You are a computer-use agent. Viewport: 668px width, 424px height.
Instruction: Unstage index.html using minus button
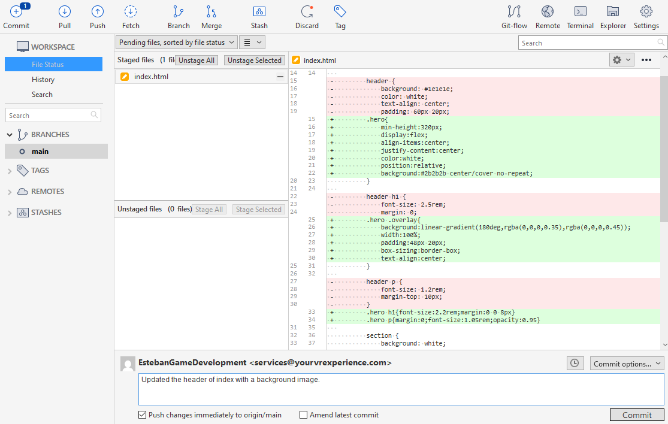pyautogui.click(x=280, y=77)
